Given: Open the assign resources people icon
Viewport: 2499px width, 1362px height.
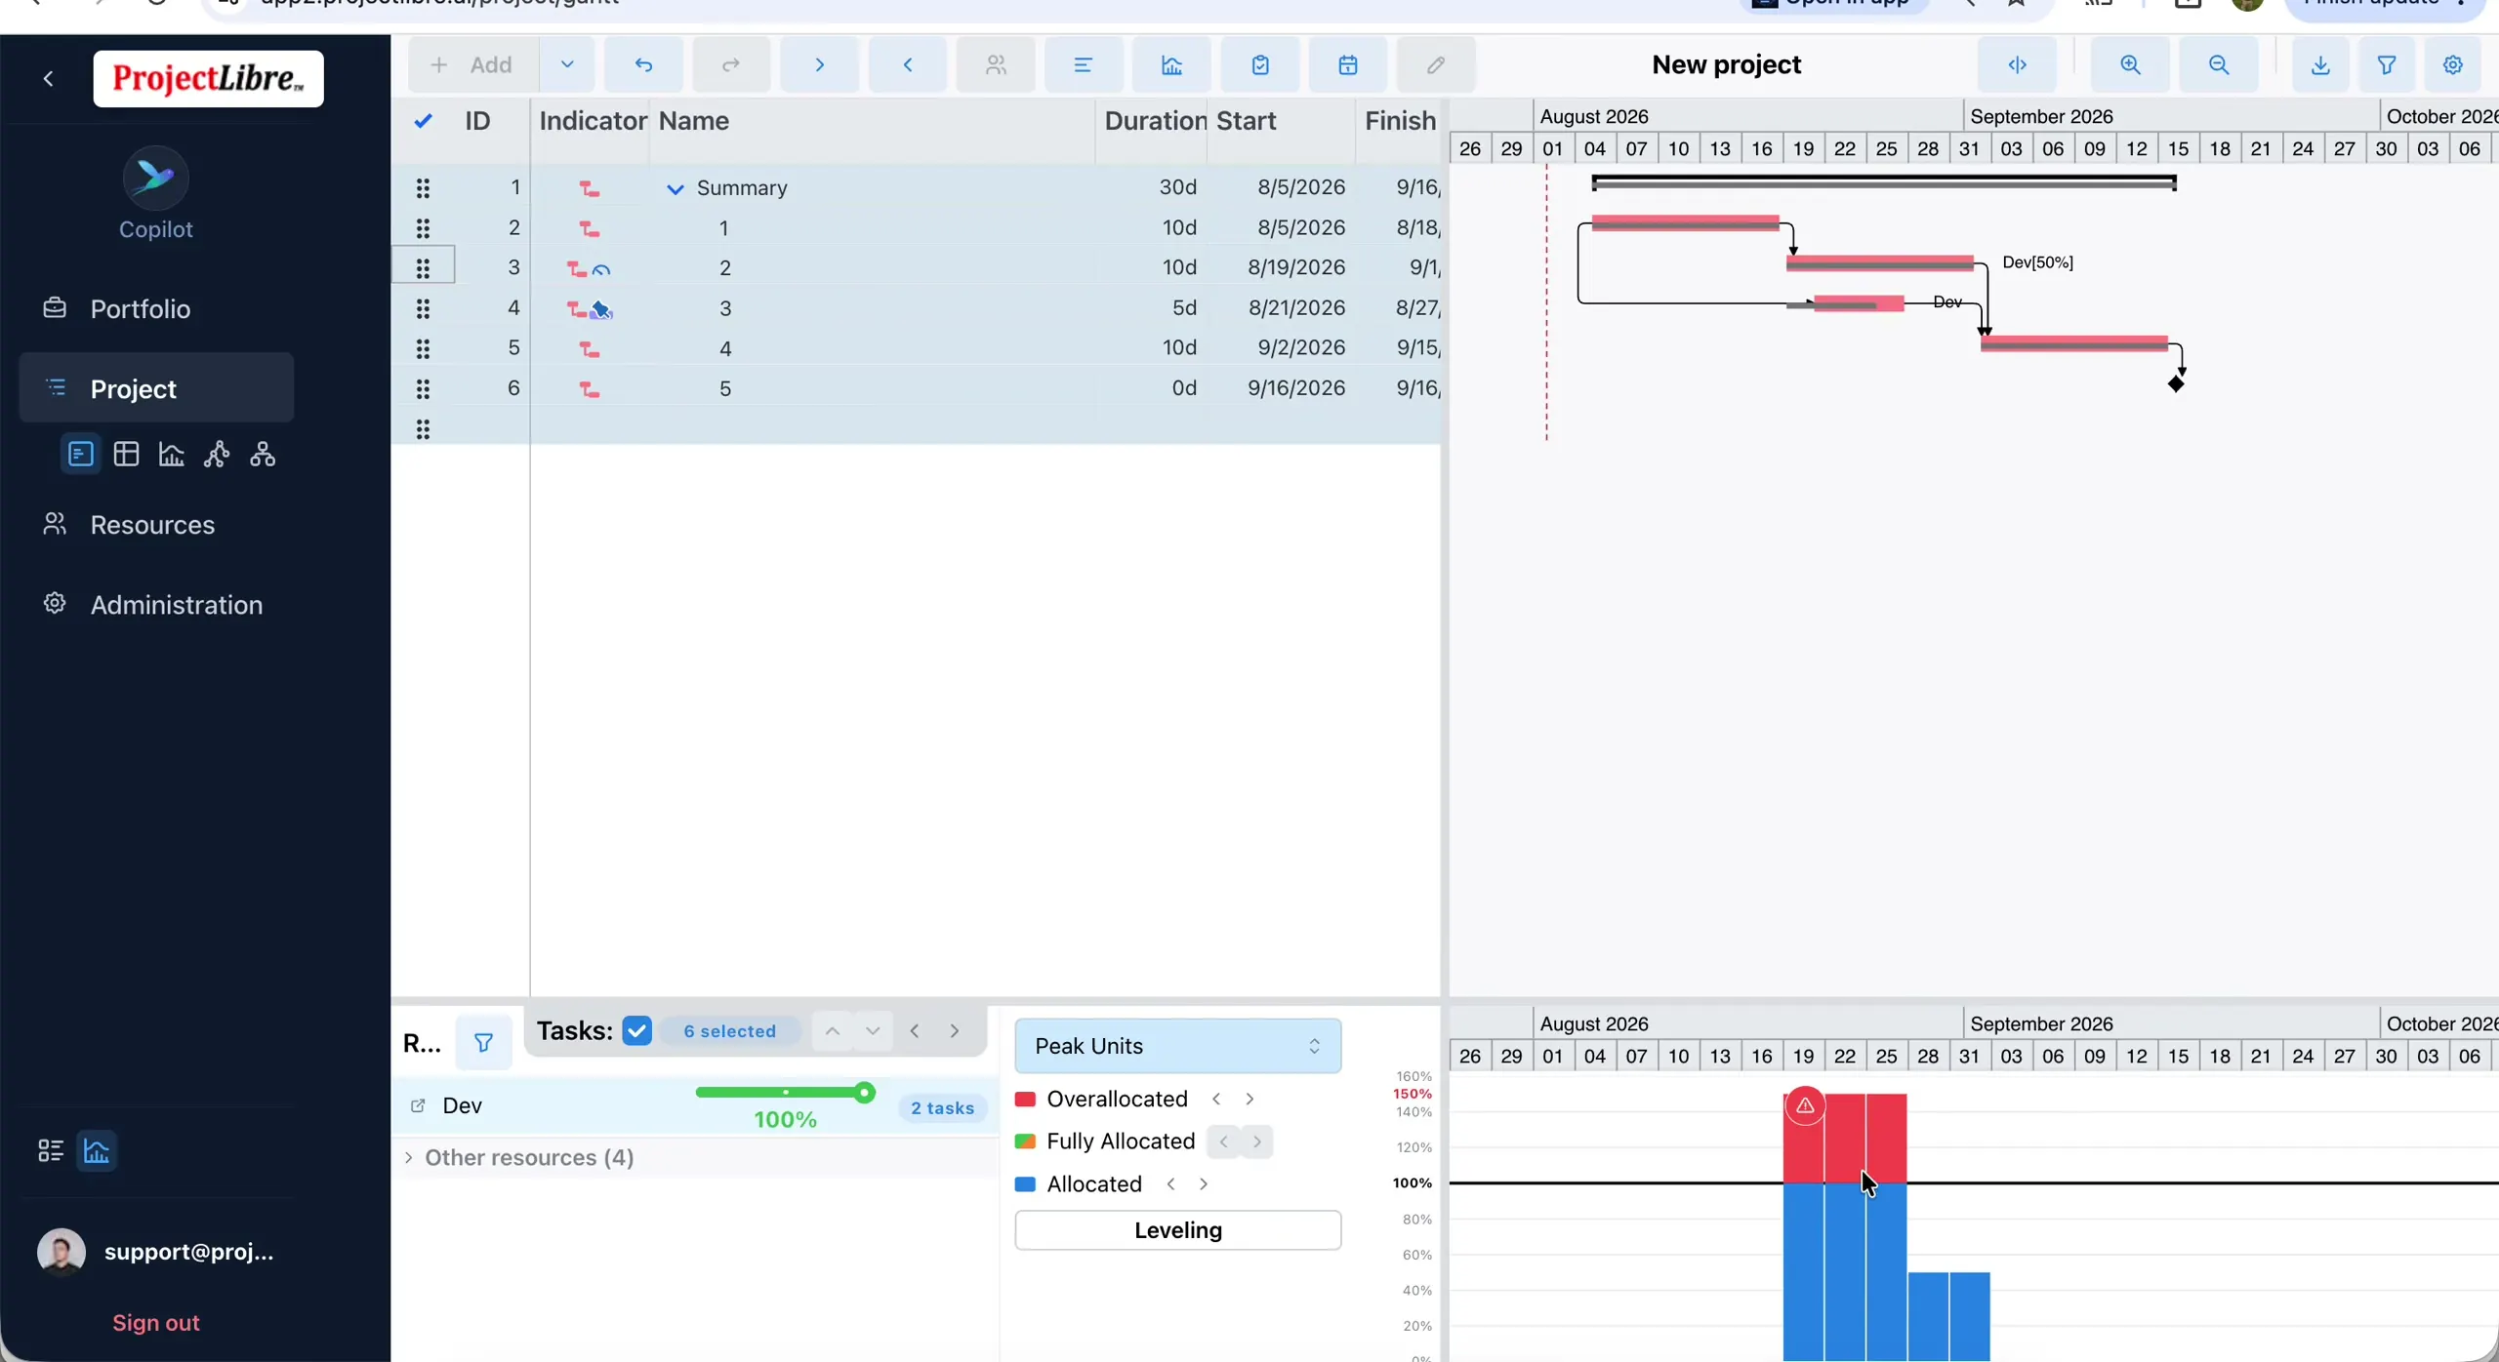Looking at the screenshot, I should point(996,65).
